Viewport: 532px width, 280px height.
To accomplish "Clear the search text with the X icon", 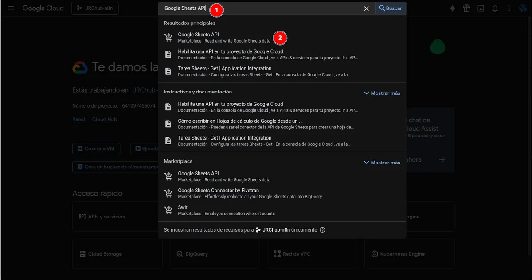I will click(367, 8).
